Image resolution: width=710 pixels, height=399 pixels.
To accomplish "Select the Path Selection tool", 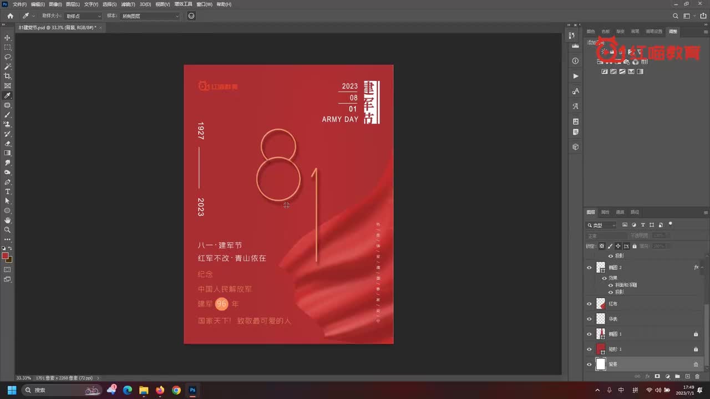I will pyautogui.click(x=8, y=201).
